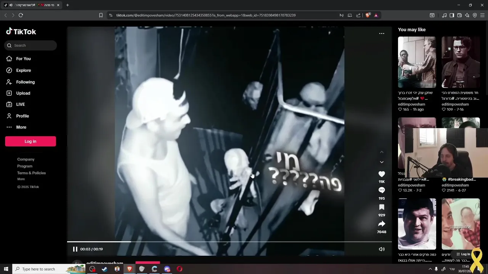Open the Profile page
Screen dimensions: 488x274
[17, 116]
